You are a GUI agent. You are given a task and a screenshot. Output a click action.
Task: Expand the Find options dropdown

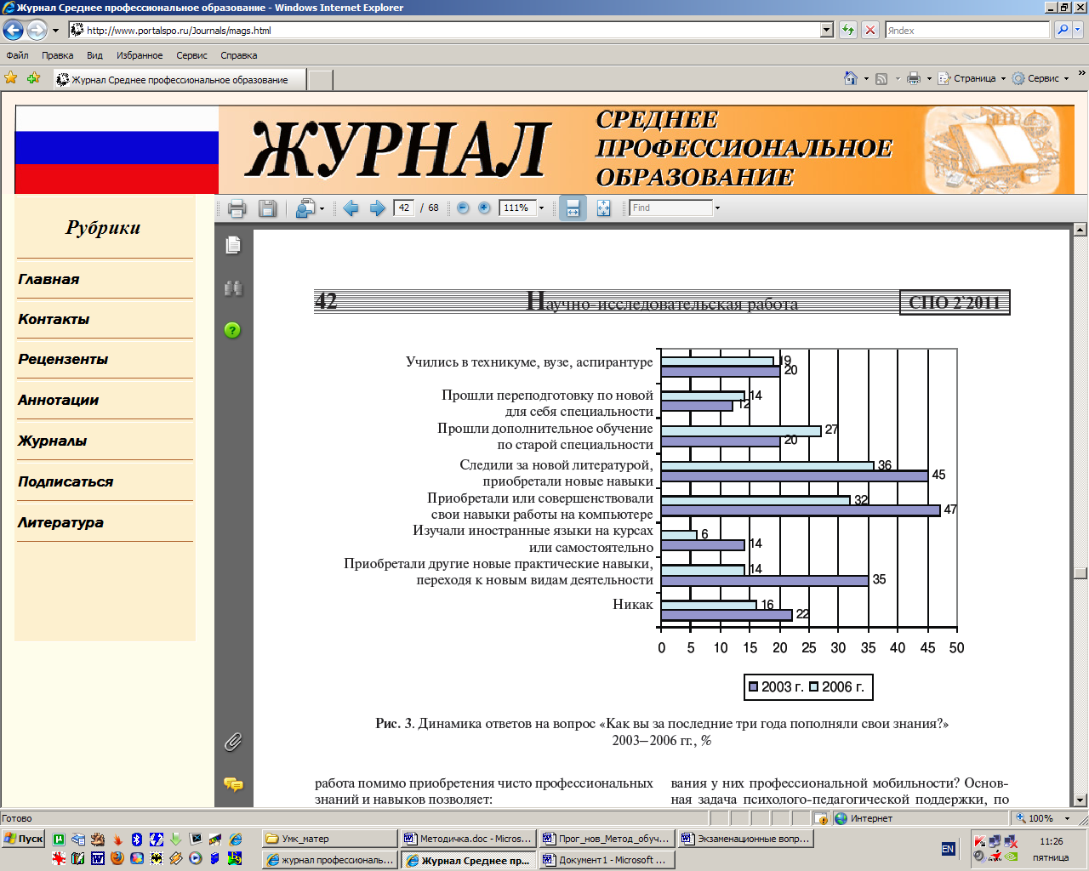(717, 208)
